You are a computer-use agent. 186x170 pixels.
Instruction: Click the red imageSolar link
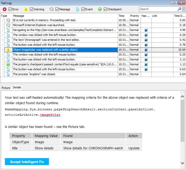coord(50,115)
